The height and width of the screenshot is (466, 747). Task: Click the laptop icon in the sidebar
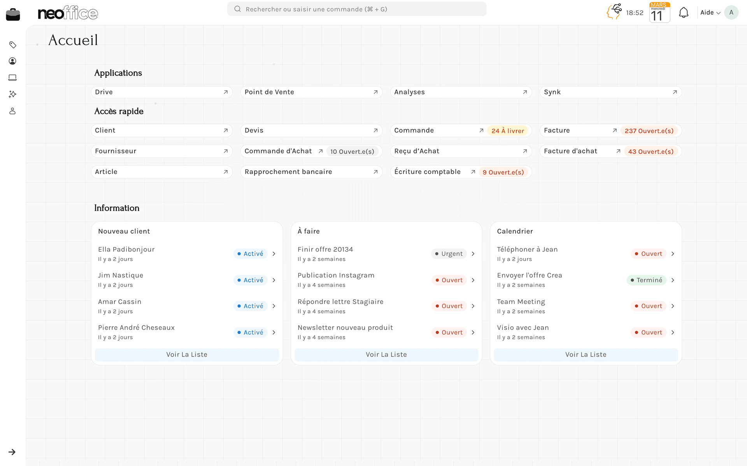click(12, 78)
